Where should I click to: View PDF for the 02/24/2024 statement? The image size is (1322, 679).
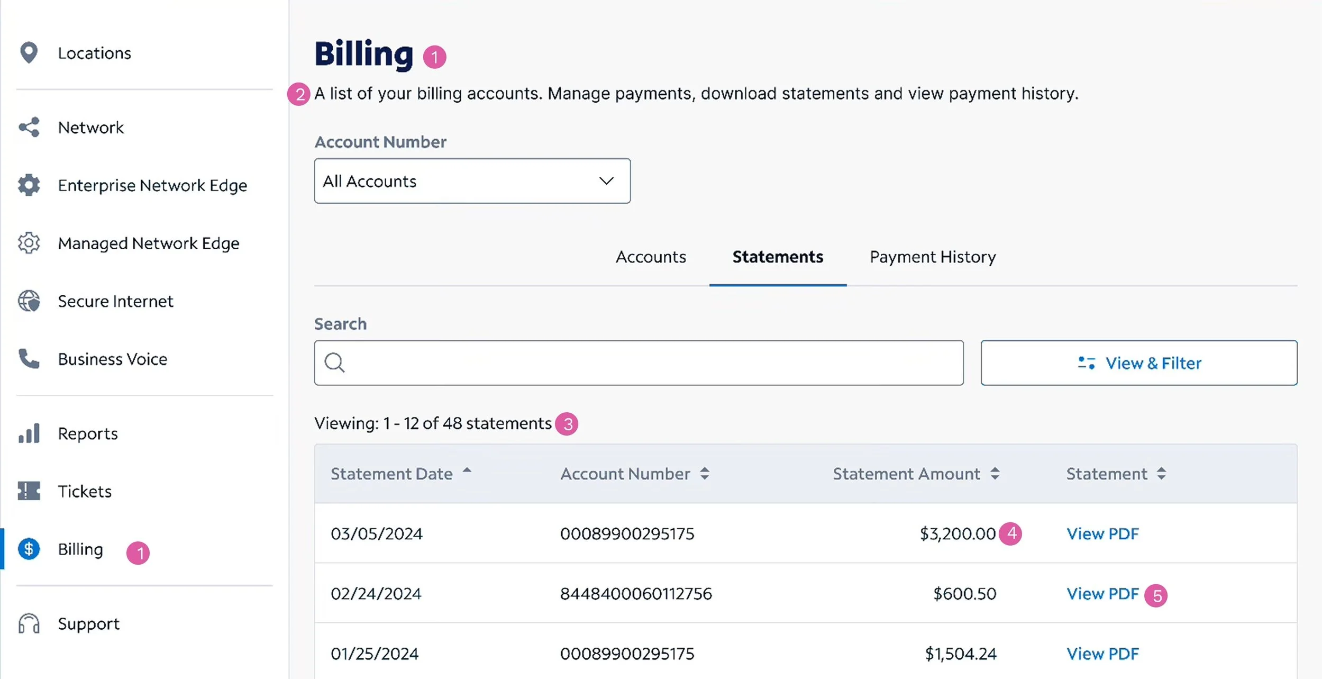point(1102,593)
